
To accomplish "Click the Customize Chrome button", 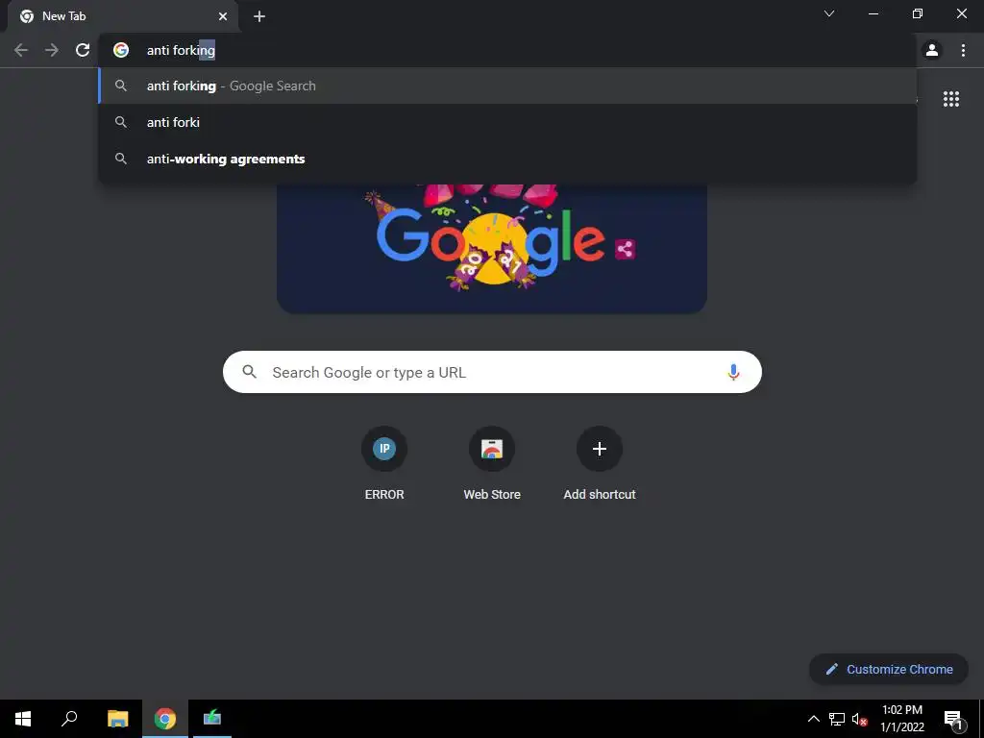I will (889, 669).
